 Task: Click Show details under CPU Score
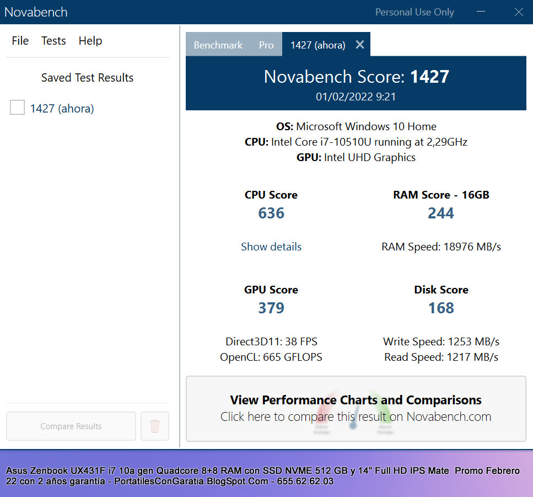coord(271,247)
